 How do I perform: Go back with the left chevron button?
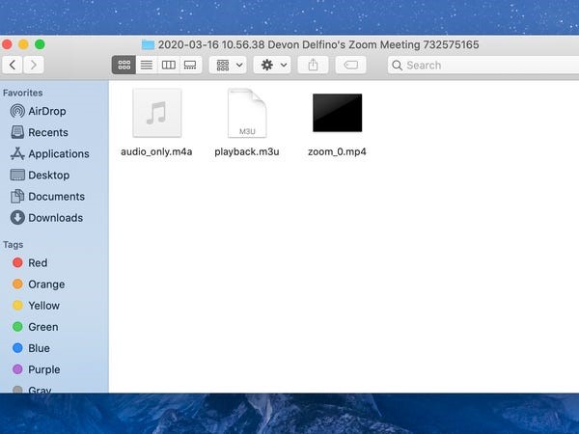click(13, 65)
